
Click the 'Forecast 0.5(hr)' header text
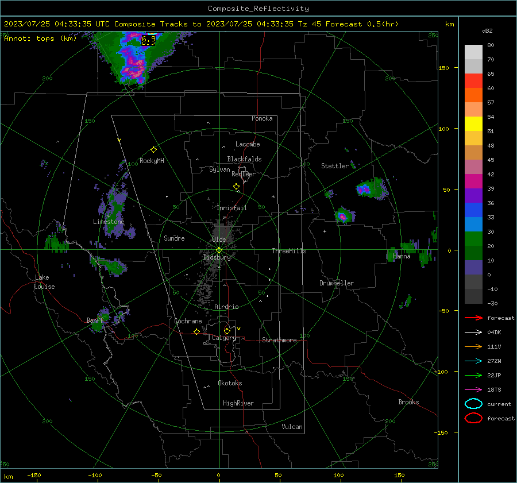362,24
